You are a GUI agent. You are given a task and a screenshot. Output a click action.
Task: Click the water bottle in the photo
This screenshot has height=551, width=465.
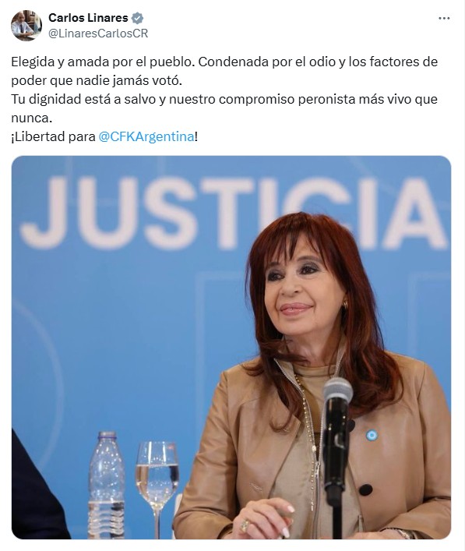pos(107,486)
